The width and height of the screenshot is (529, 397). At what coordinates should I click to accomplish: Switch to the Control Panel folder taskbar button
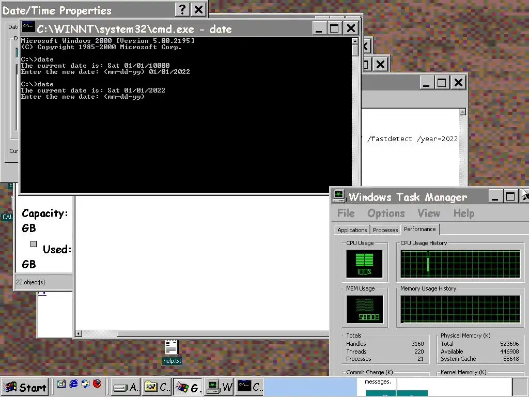pos(157,387)
